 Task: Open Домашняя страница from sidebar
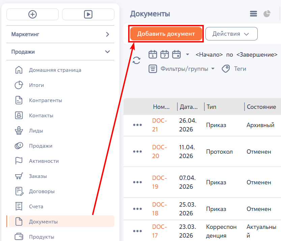click(x=55, y=70)
